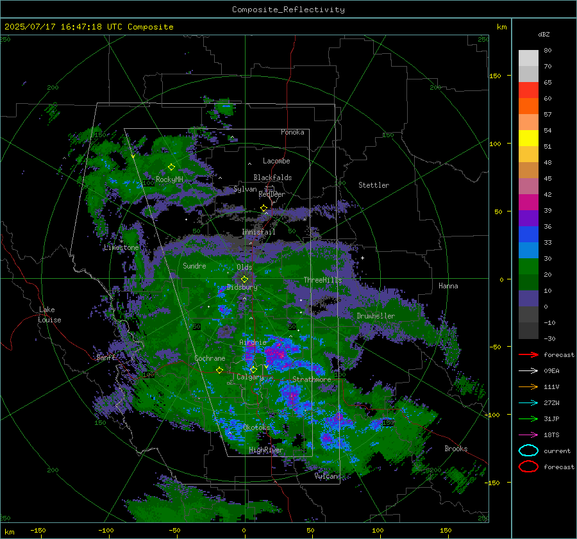Click the white 09EA arrow legend icon
Viewport: 577px width, 539px height.
528,371
